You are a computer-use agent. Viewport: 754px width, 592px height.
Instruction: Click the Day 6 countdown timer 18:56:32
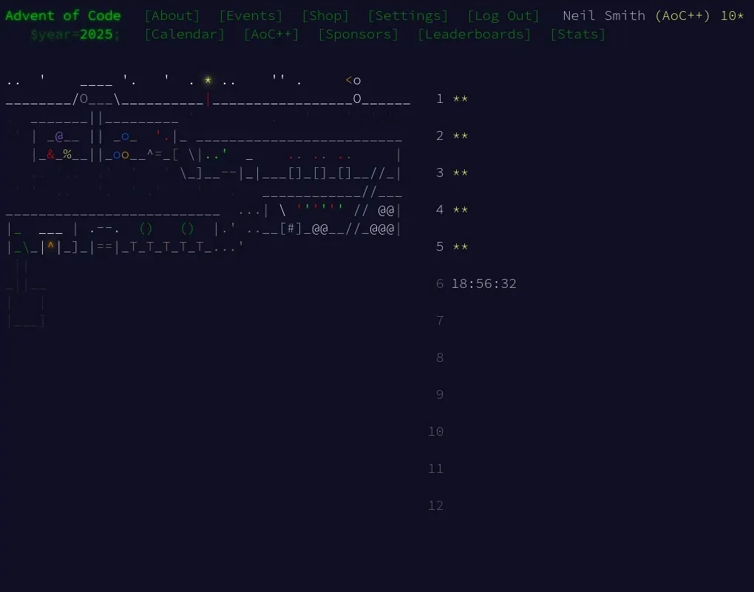(x=484, y=283)
